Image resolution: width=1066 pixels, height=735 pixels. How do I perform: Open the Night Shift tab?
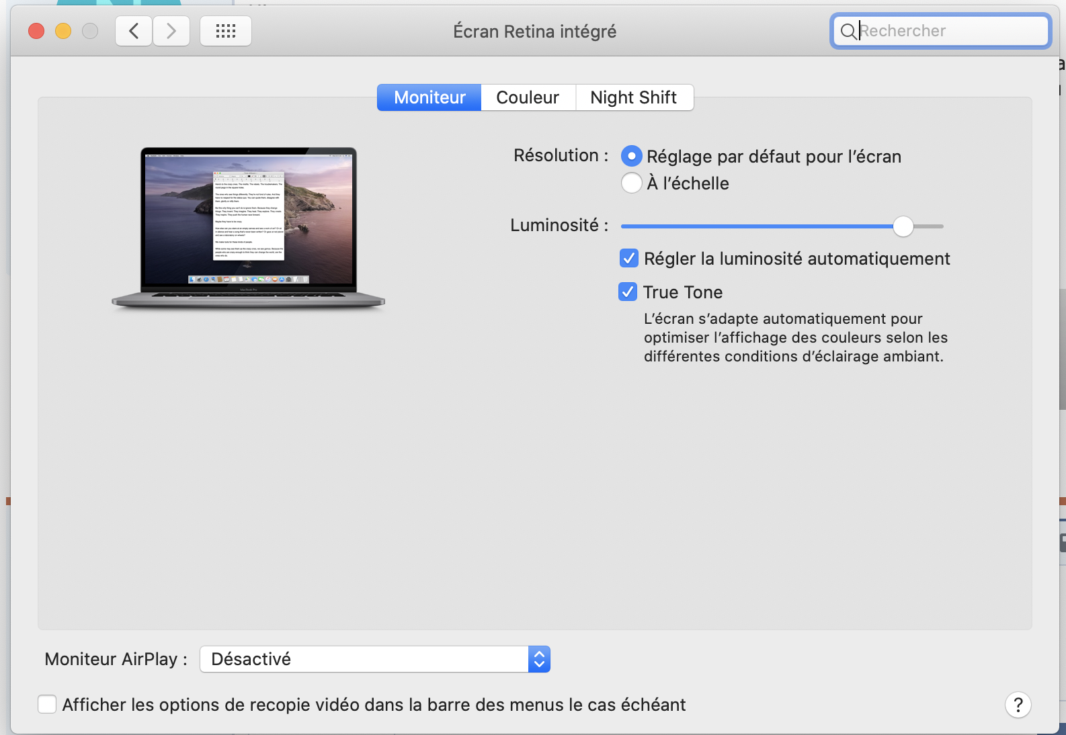click(x=634, y=97)
